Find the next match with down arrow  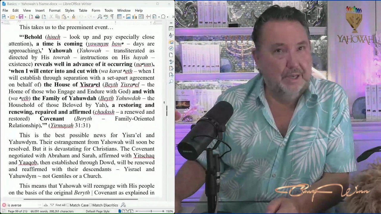(x=52, y=205)
